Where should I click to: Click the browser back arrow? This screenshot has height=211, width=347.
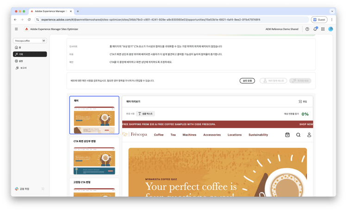15,20
